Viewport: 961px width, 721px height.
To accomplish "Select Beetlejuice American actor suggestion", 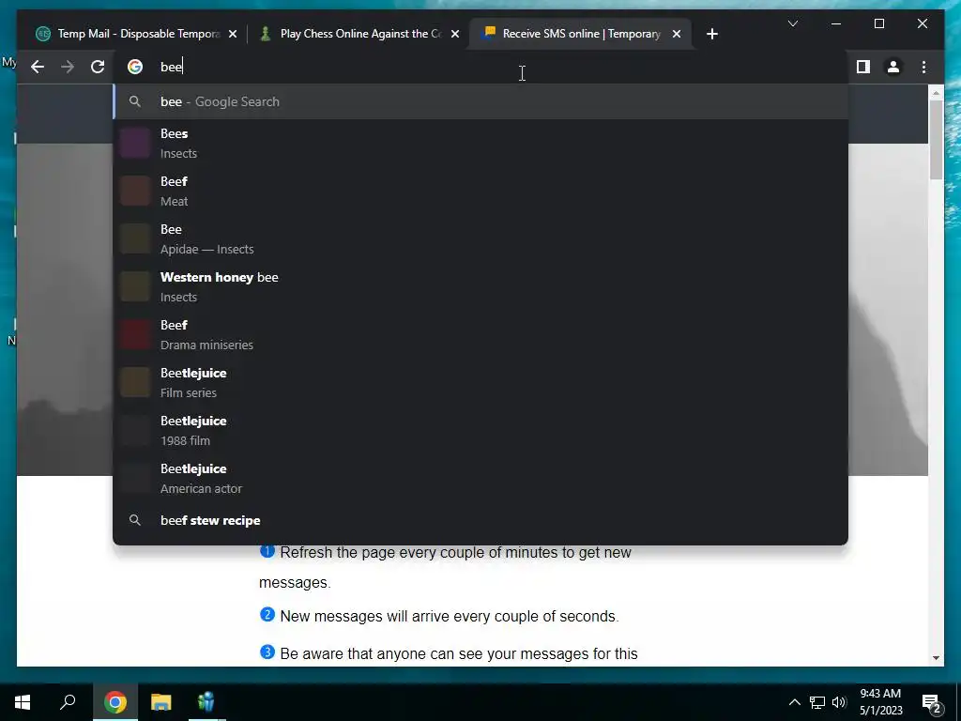I will (x=480, y=478).
